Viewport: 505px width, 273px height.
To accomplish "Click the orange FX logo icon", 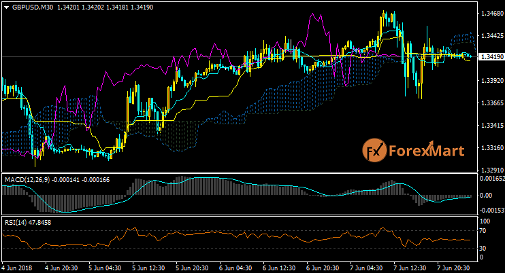I will point(374,150).
